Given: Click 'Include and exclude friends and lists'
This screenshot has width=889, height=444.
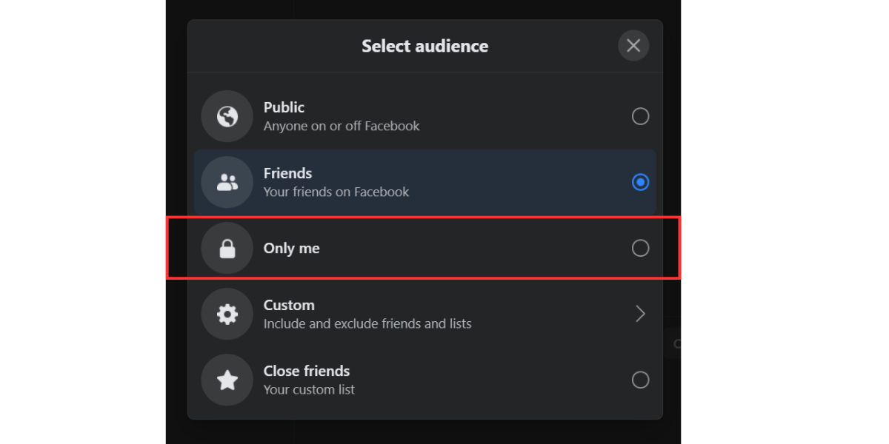Looking at the screenshot, I should [367, 324].
